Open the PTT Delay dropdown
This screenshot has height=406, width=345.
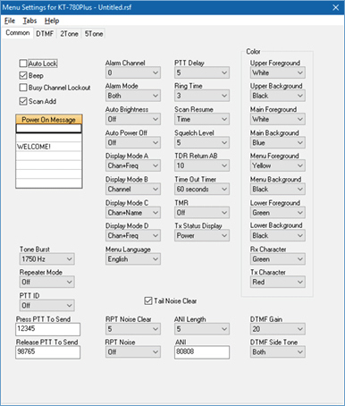pyautogui.click(x=202, y=72)
